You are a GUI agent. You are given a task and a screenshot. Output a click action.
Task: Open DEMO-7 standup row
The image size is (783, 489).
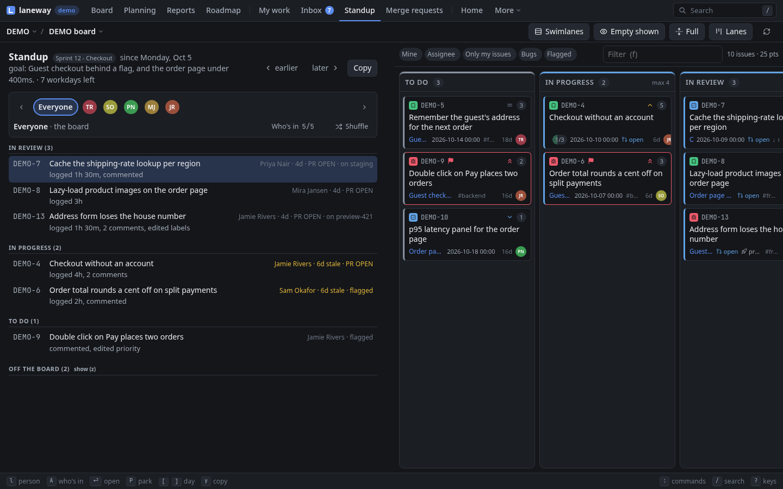click(x=193, y=169)
